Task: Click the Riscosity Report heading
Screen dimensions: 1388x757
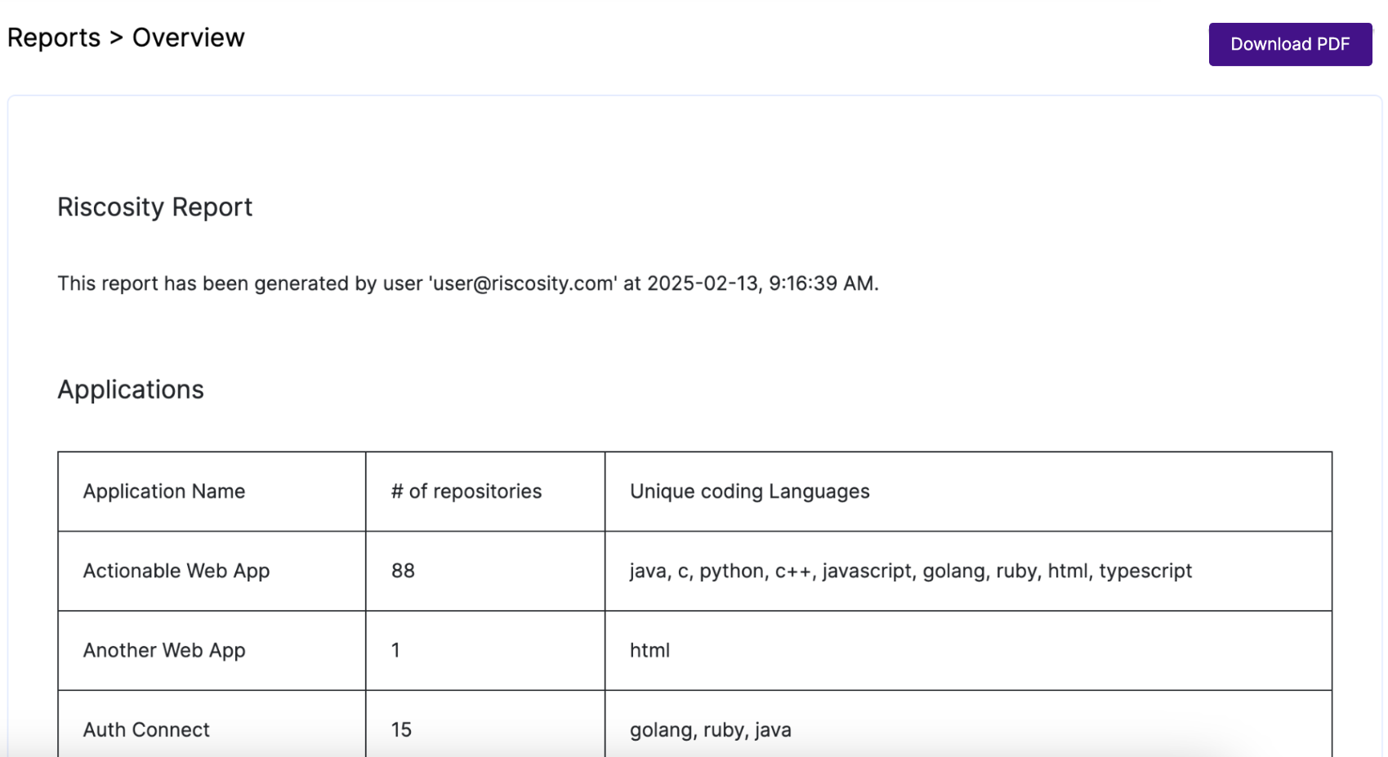Action: click(x=155, y=207)
